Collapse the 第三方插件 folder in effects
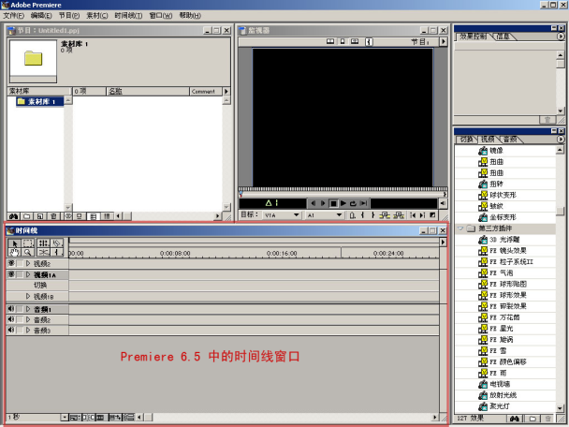This screenshot has width=569, height=427. click(460, 228)
